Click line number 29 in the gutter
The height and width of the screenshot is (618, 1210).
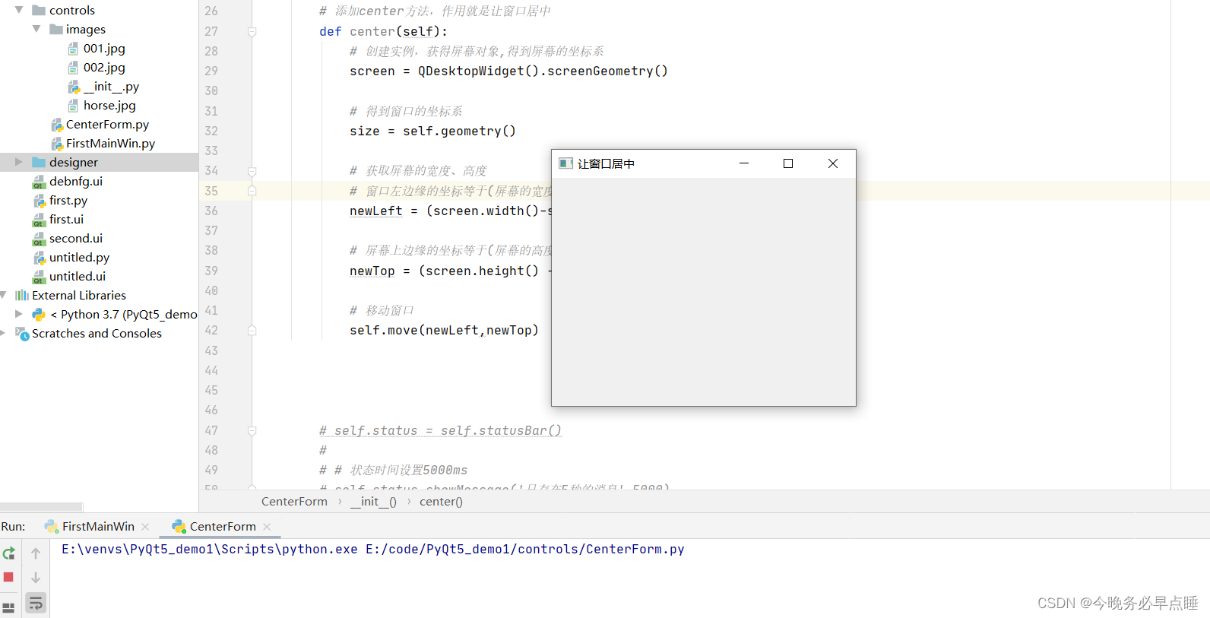211,71
